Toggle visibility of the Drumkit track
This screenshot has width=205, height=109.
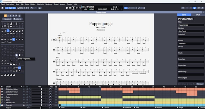(x=24, y=105)
